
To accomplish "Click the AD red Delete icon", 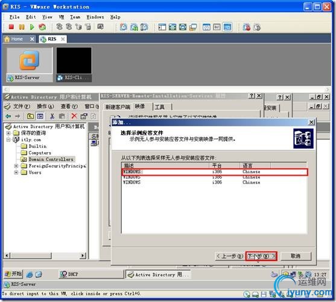I will click(74, 116).
